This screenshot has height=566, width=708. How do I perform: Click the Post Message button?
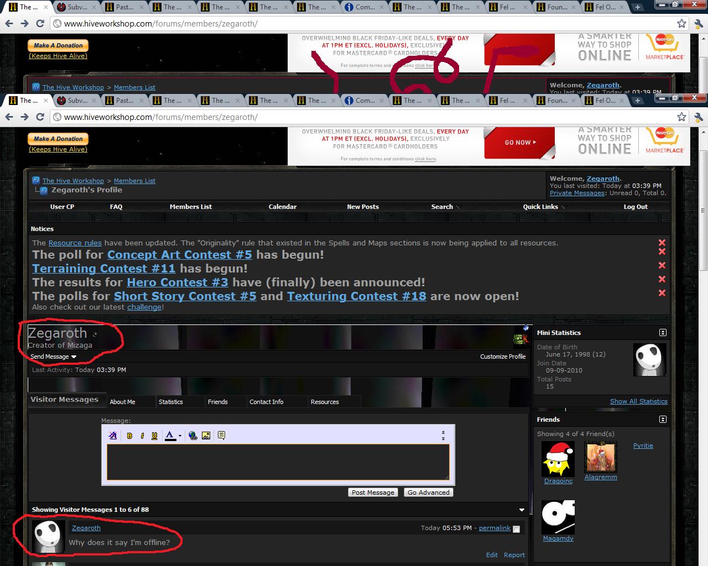click(373, 492)
